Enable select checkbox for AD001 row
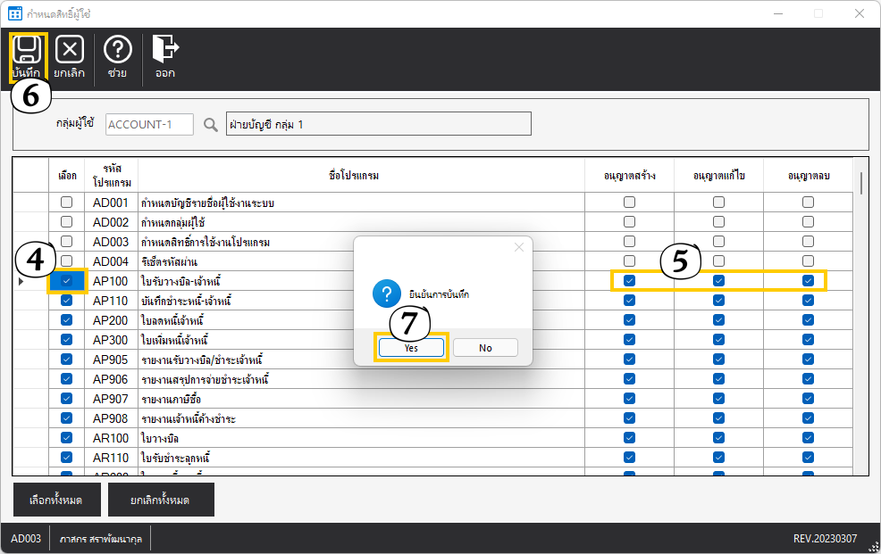Image resolution: width=881 pixels, height=554 pixels. click(67, 203)
